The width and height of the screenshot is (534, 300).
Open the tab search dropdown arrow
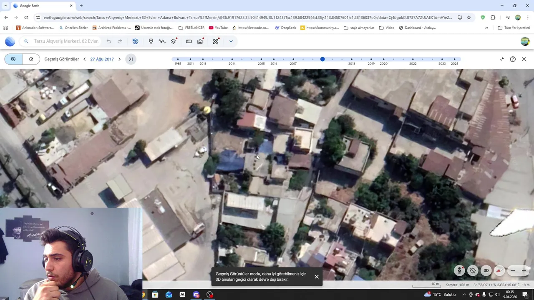(5, 6)
